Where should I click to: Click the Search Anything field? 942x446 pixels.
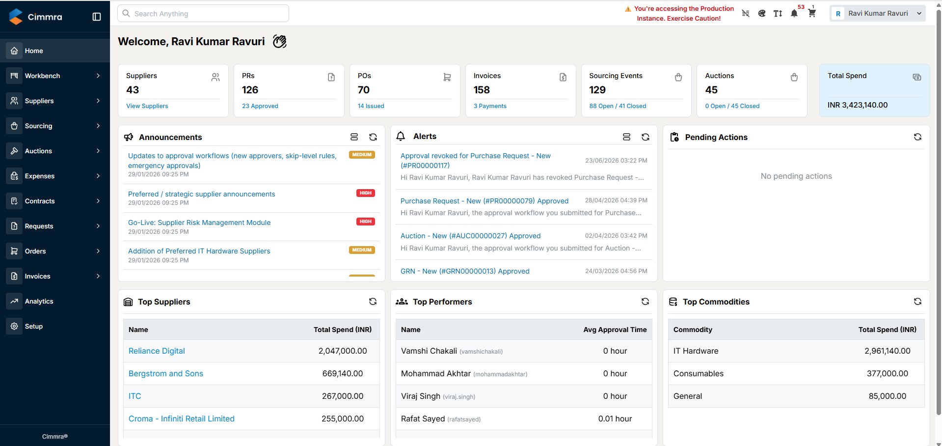click(203, 14)
